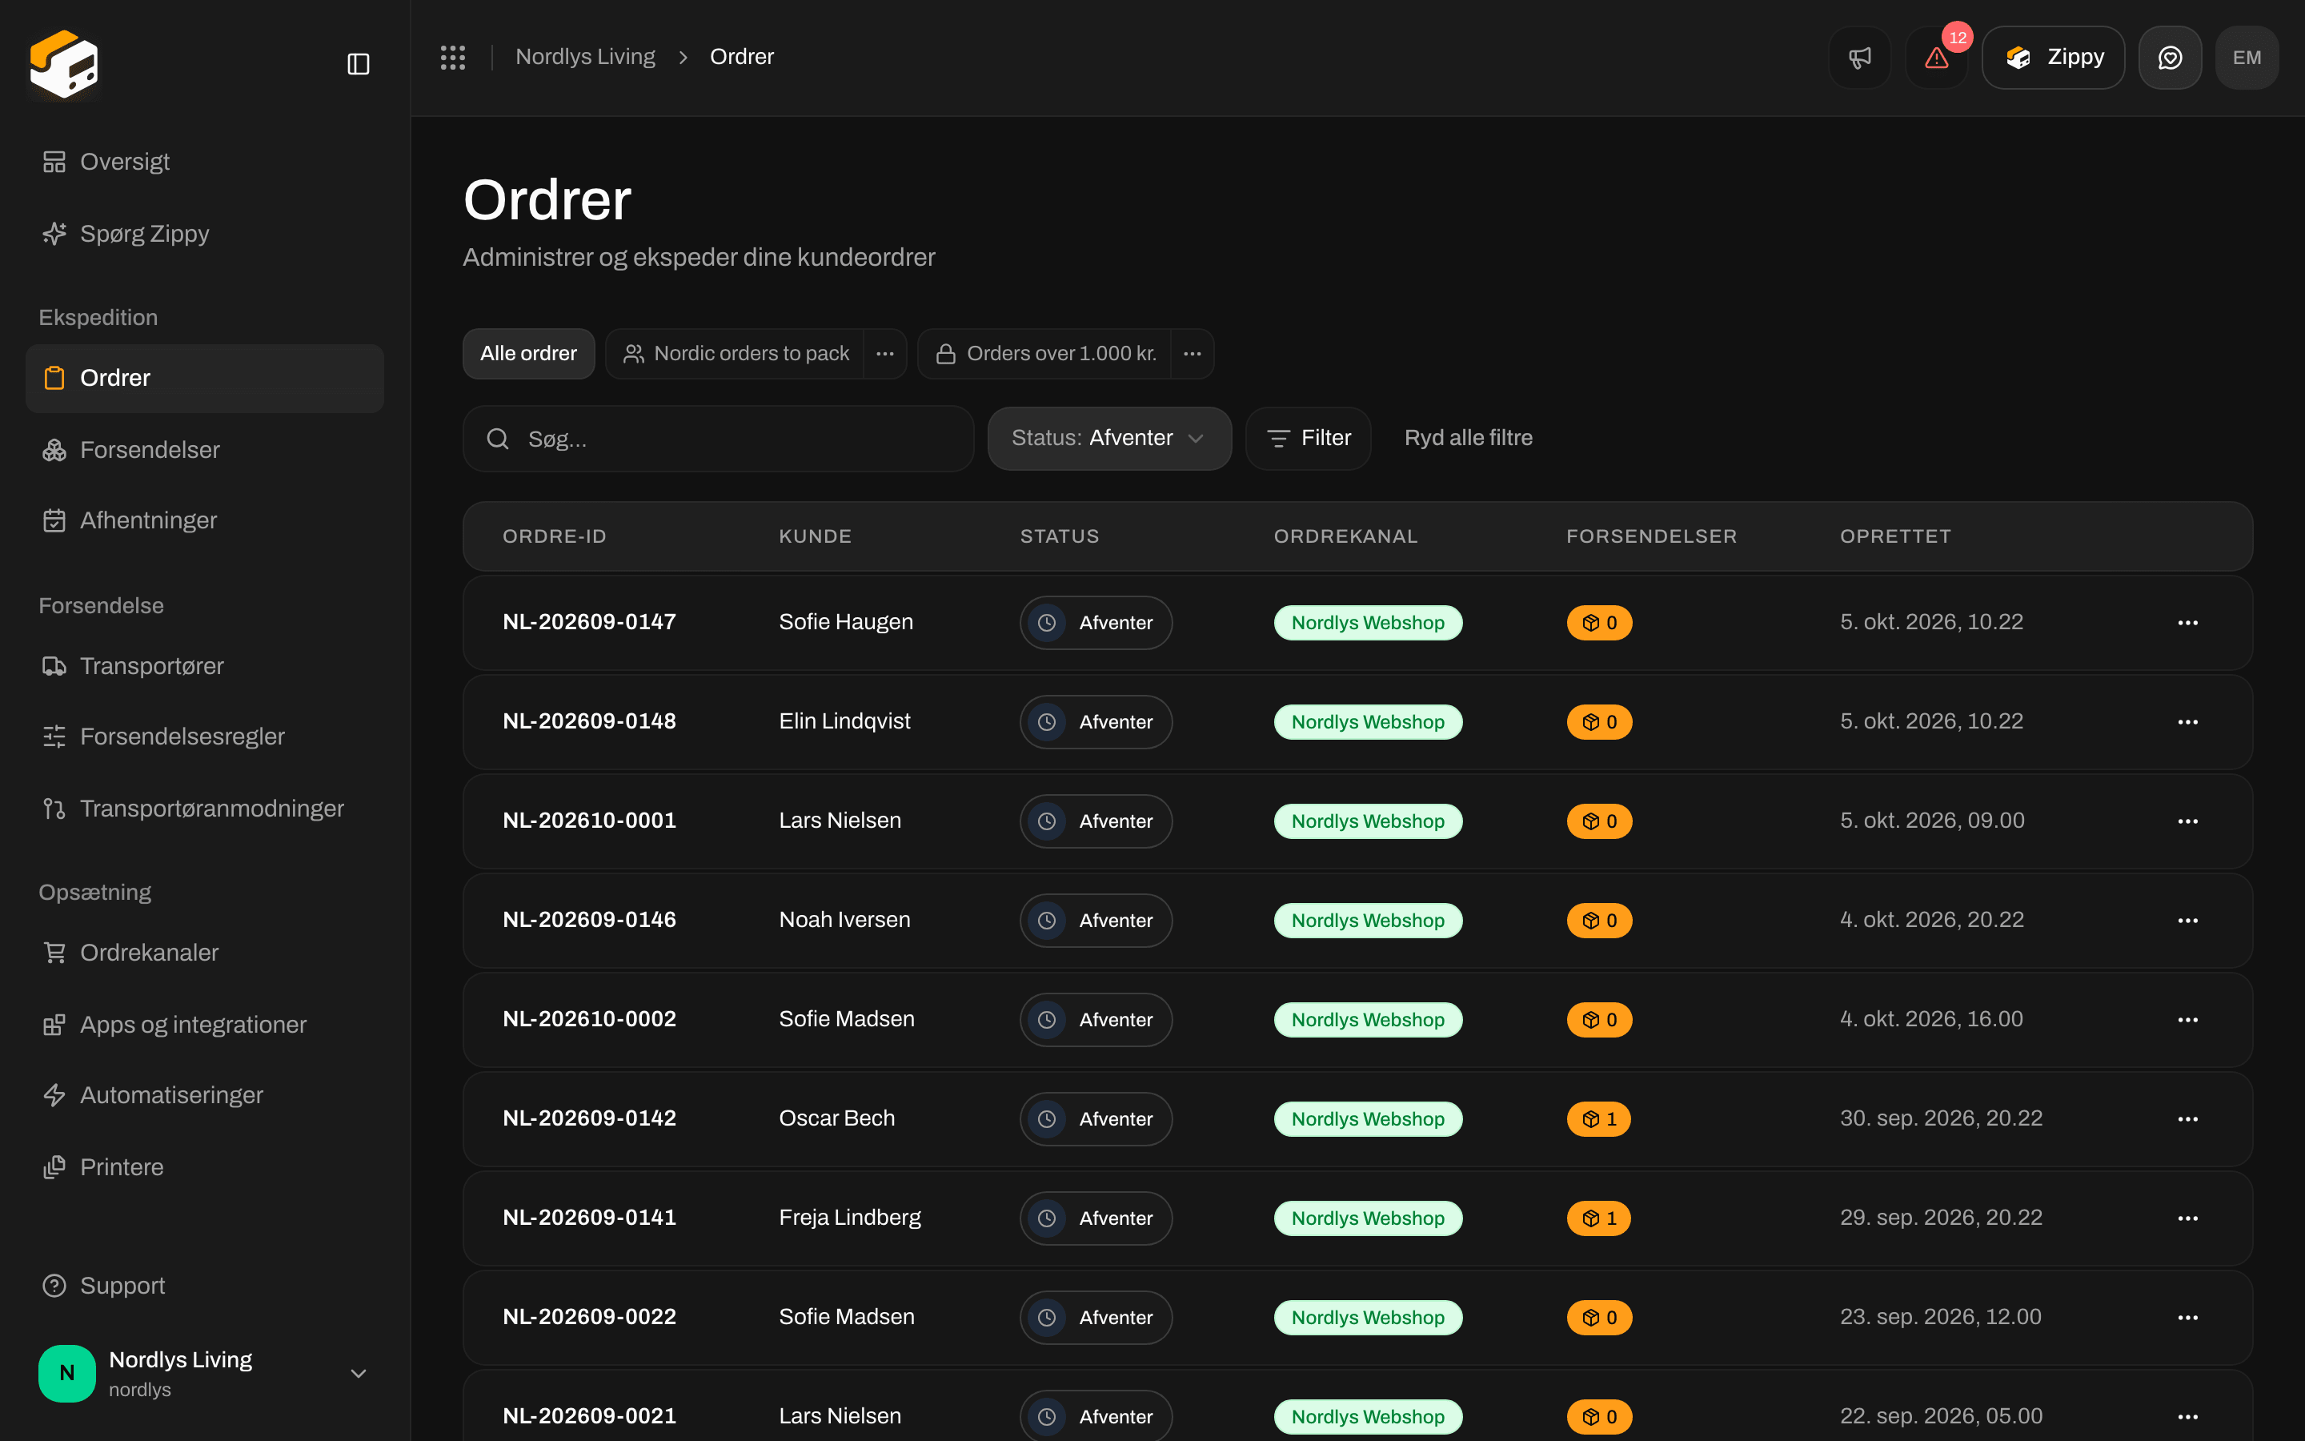The image size is (2305, 1441).
Task: Open row actions for order NL-202609-0147
Action: click(x=2188, y=622)
